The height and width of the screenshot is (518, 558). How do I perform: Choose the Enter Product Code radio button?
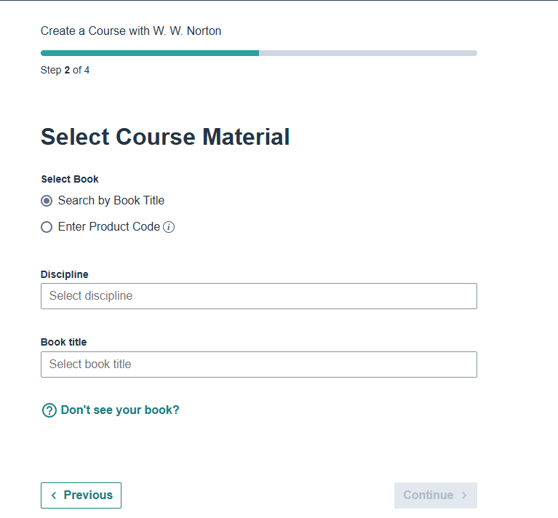(47, 227)
